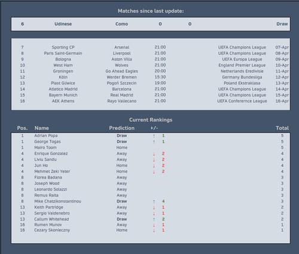299x254 pixels.
Task: Click Liviu Sandu in rankings
Action: [x=45, y=160]
